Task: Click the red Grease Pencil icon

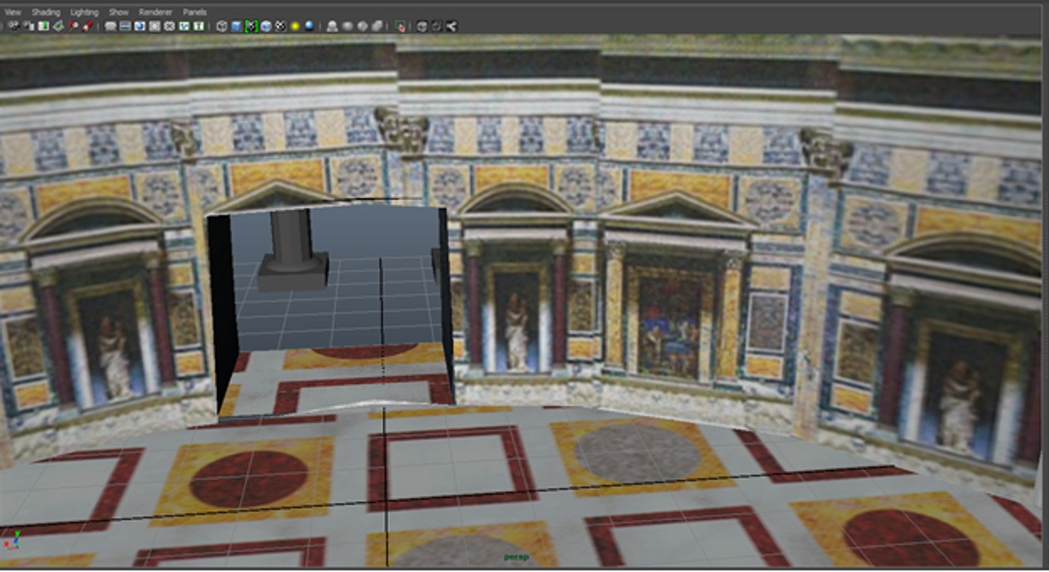Action: (87, 26)
